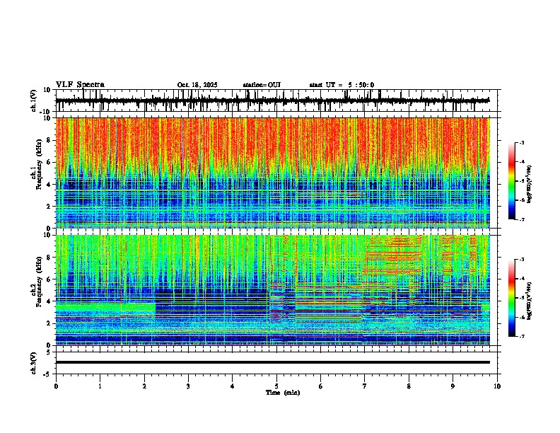This screenshot has height=433, width=560.
Task: Click the "8" kHz tick on ch.1 spectrogram
Action: (49, 140)
